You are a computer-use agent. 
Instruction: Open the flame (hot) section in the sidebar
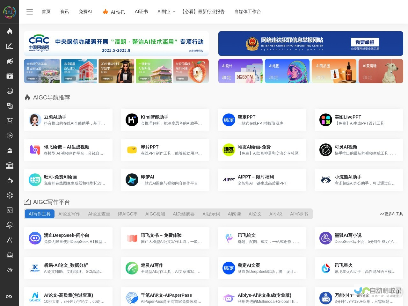pos(10,31)
